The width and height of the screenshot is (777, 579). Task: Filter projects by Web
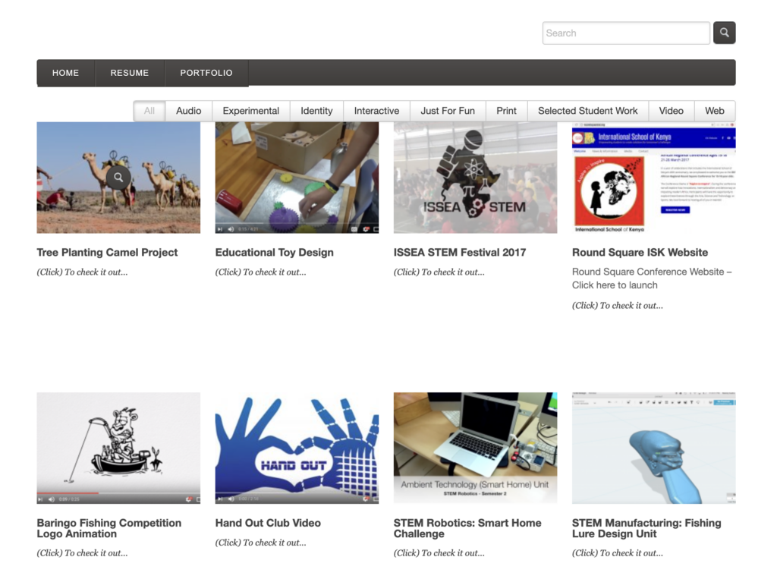click(x=714, y=111)
